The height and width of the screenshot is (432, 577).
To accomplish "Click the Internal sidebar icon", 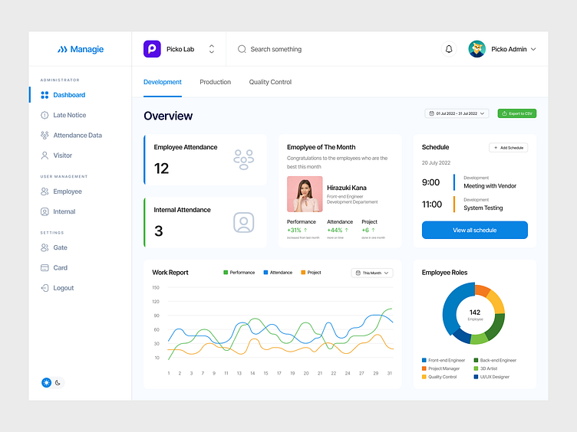I will pos(45,211).
